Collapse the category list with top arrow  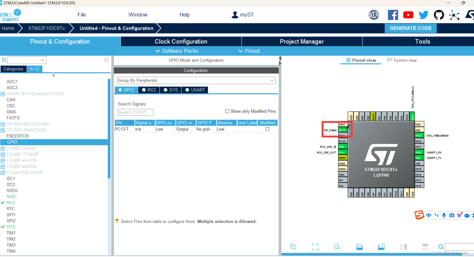54,75
